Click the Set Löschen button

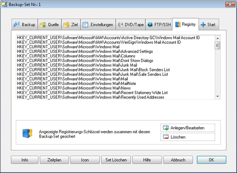116,160
